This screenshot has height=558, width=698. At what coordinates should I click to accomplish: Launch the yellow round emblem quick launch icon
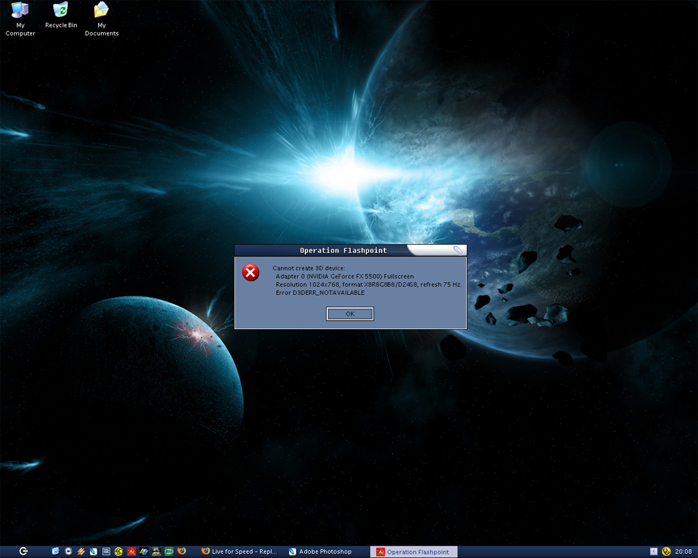tap(119, 551)
